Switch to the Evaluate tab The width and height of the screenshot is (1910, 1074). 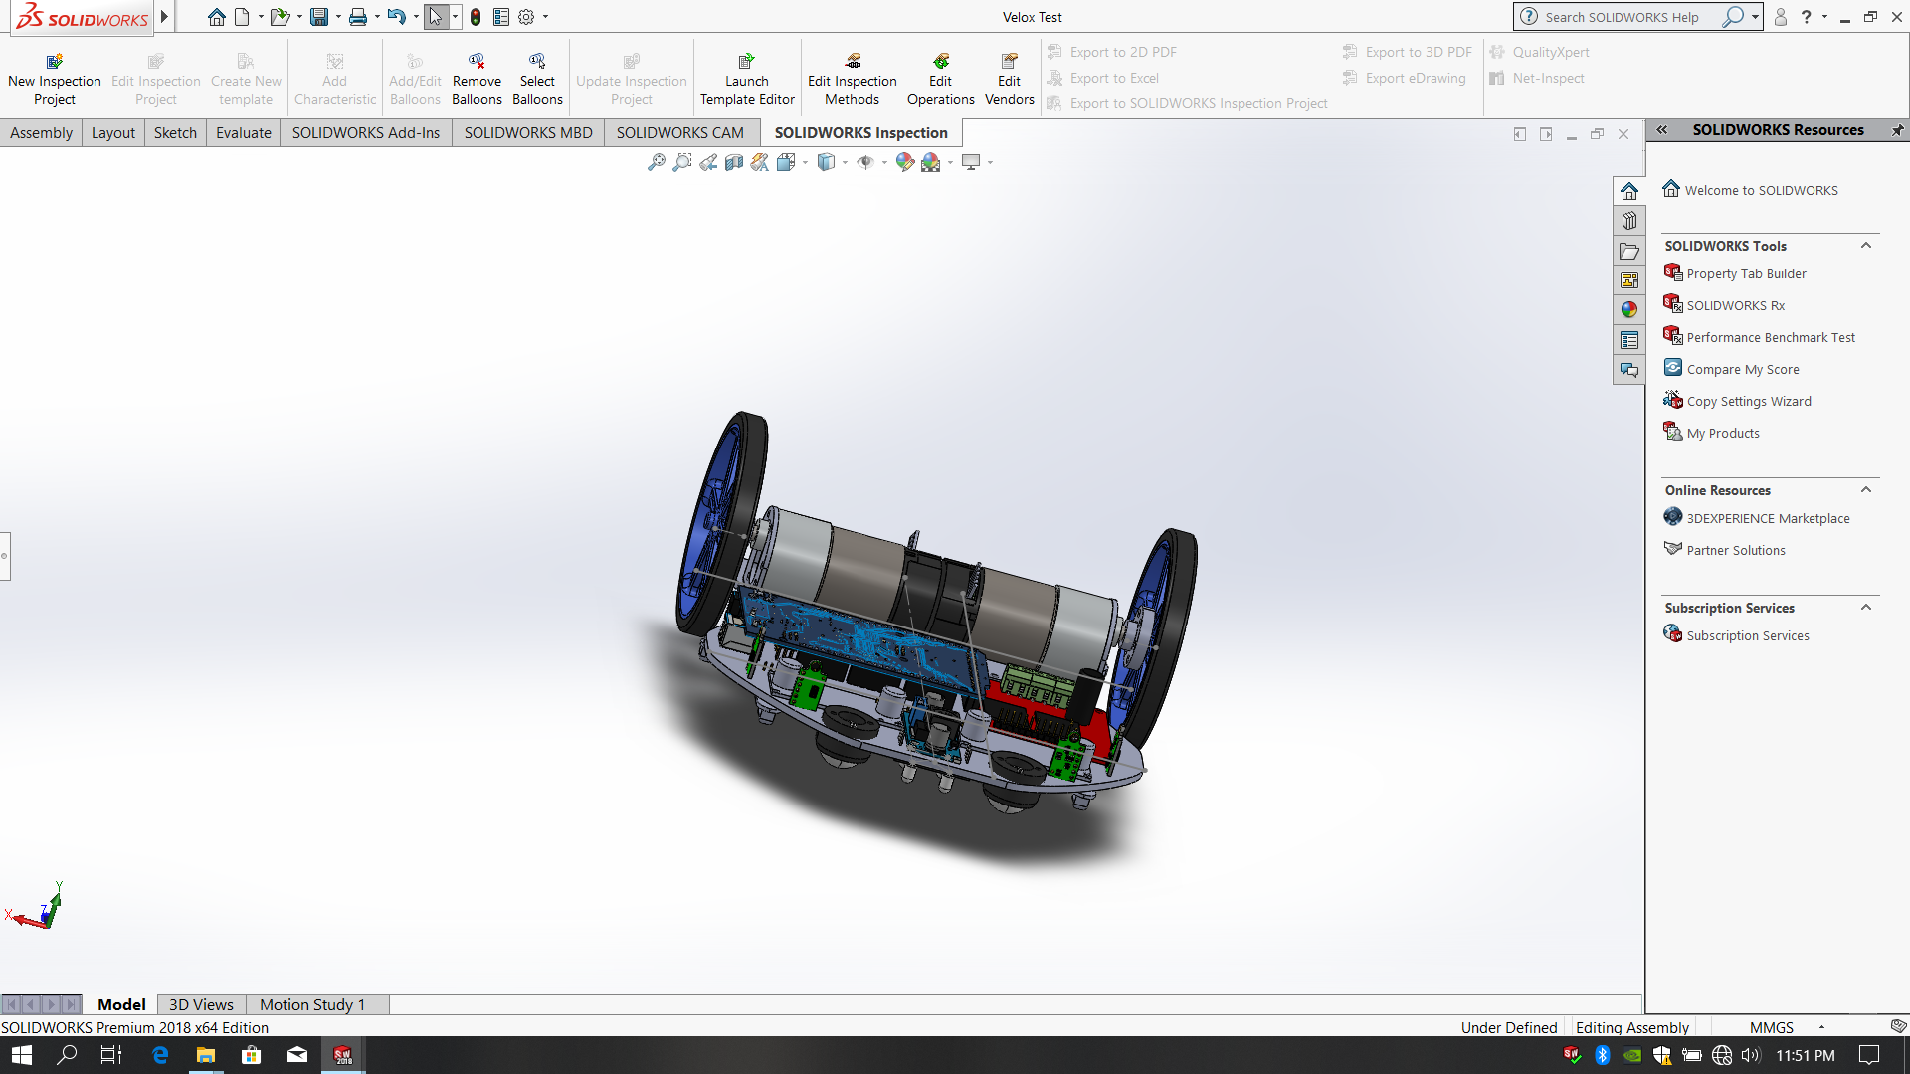coord(243,133)
